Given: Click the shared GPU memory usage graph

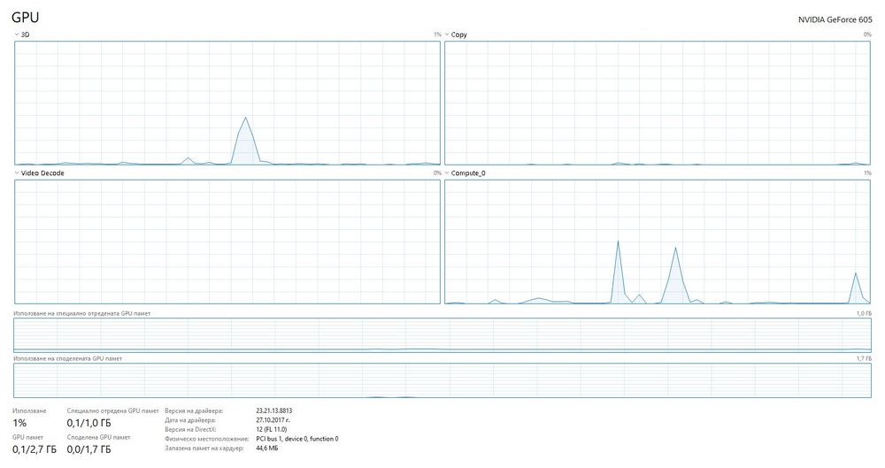Looking at the screenshot, I should point(442,380).
